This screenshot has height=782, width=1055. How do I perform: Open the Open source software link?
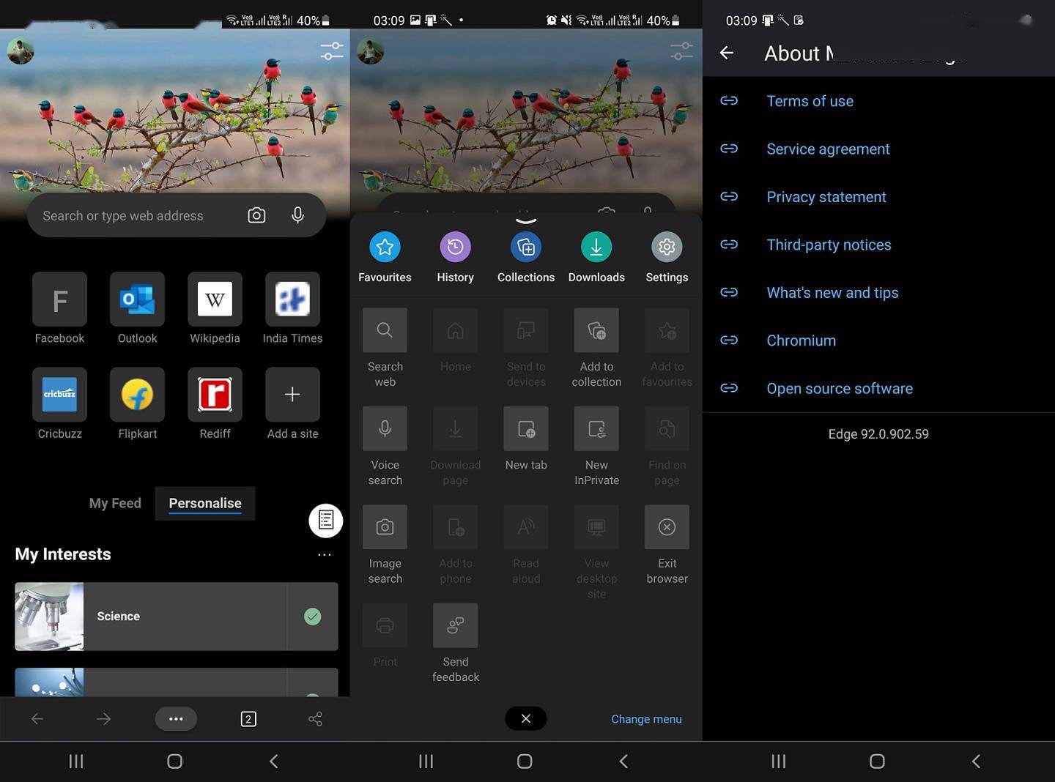[x=840, y=389]
